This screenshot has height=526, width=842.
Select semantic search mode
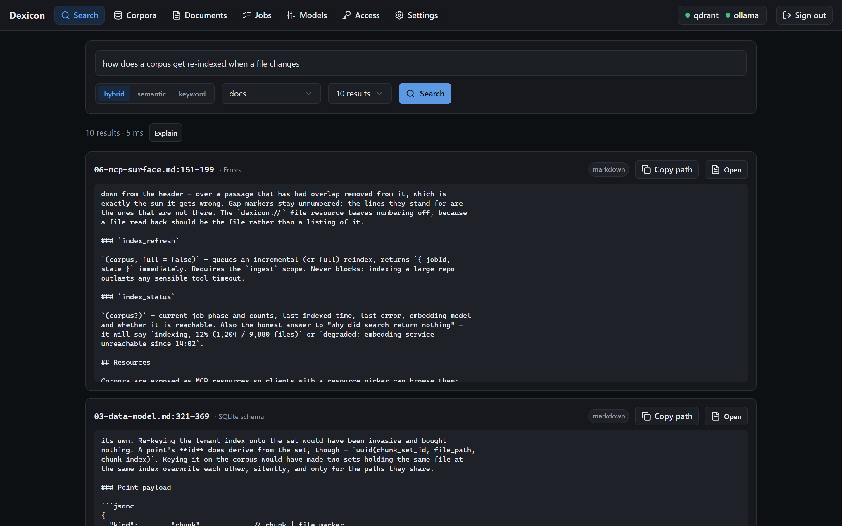pos(151,94)
